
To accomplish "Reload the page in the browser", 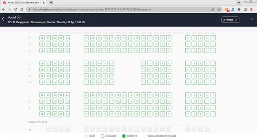I will [16, 10].
